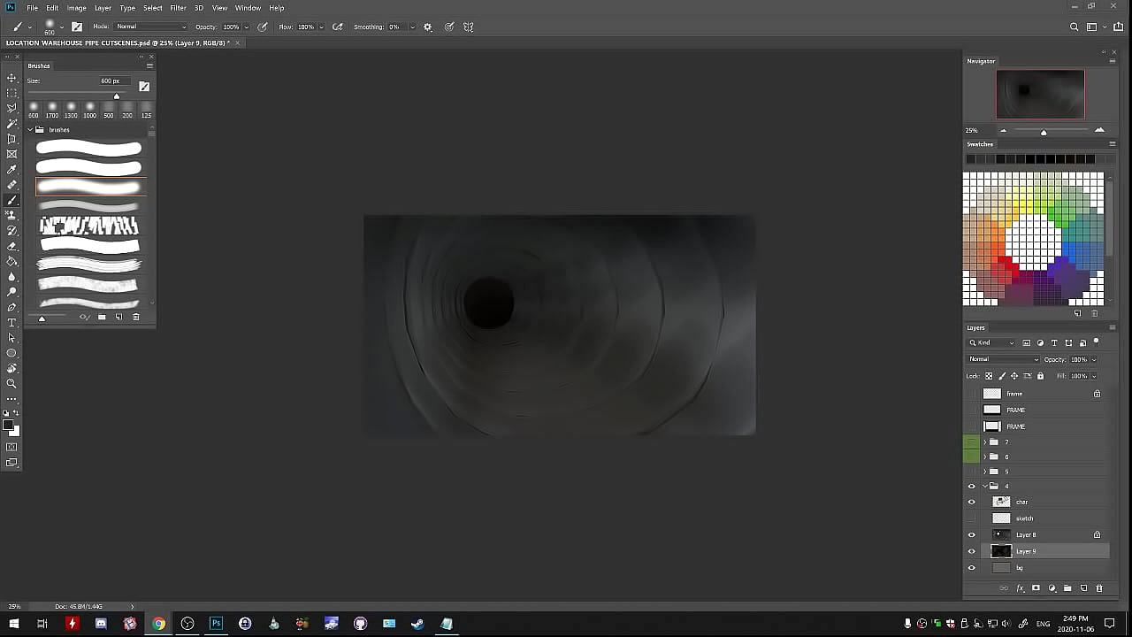Pick the Type tool

[x=11, y=323]
